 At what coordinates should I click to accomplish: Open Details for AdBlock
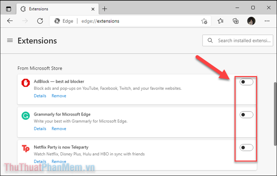[40, 96]
